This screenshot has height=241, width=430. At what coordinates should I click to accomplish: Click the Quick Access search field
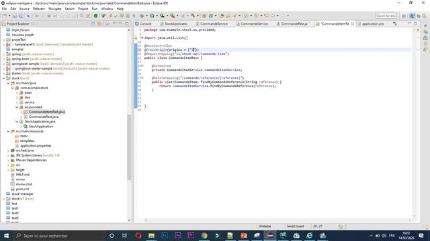coord(386,16)
